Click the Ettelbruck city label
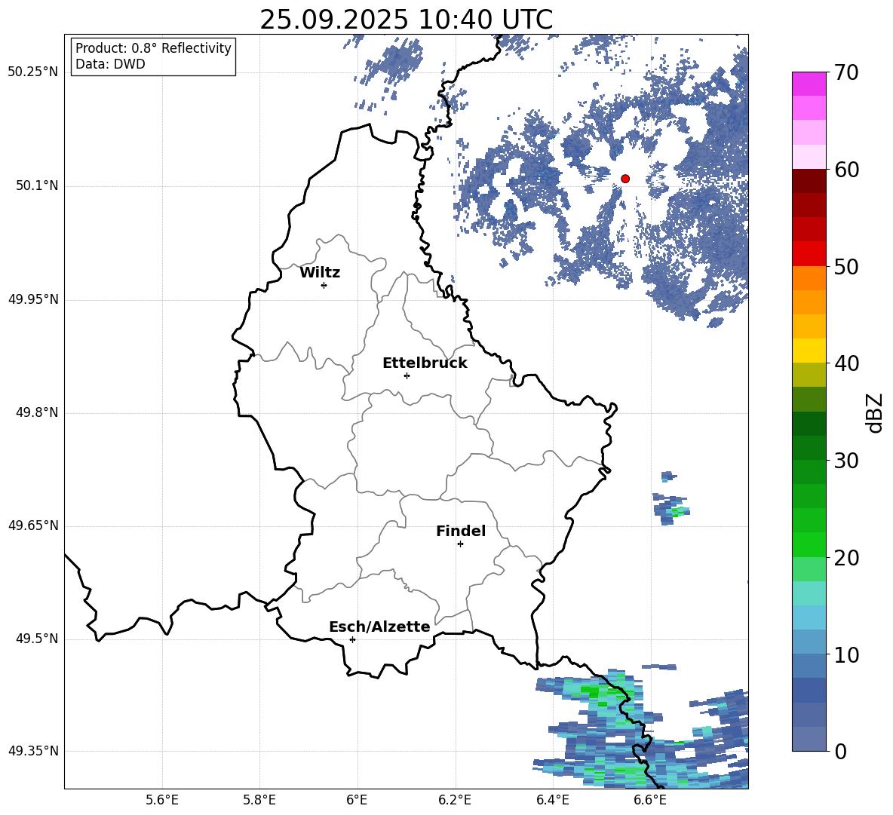This screenshot has height=815, width=893. coord(425,363)
